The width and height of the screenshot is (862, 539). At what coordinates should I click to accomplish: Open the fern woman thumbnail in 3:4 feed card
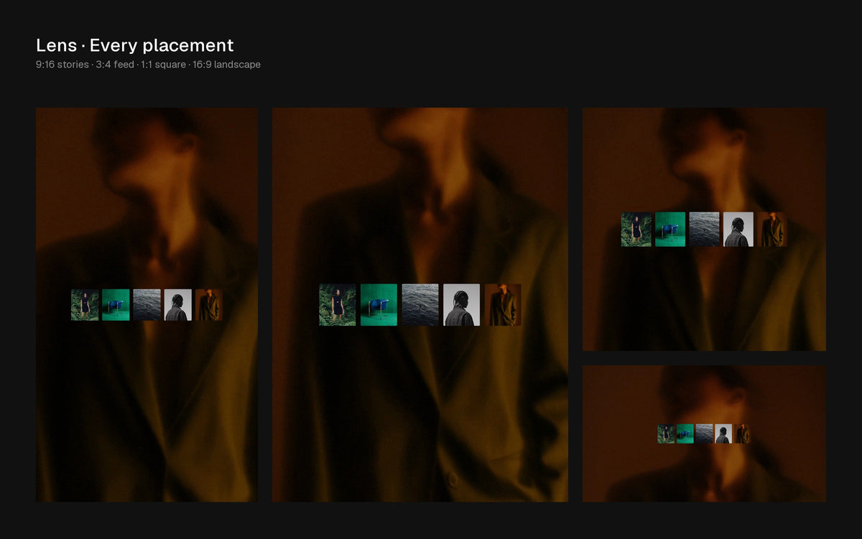click(x=338, y=305)
